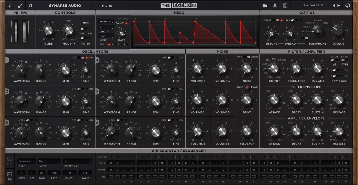Click the OCT value 1
This screenshot has width=358, height=185.
[x=32, y=173]
